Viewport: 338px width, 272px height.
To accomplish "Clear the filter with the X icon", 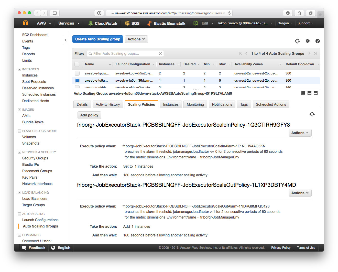I will pyautogui.click(x=160, y=53).
